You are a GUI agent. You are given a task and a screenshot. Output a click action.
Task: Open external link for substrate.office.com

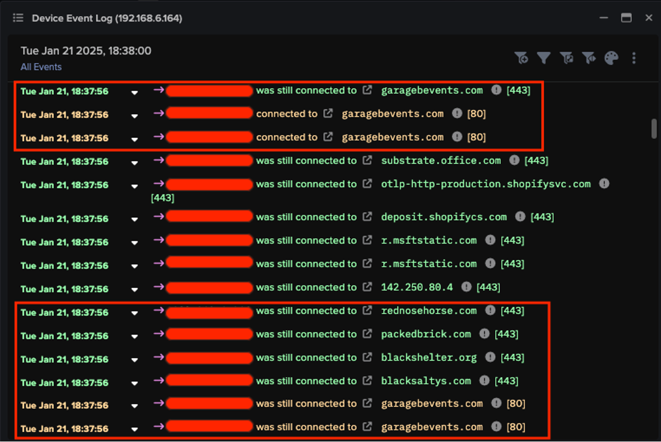click(367, 160)
